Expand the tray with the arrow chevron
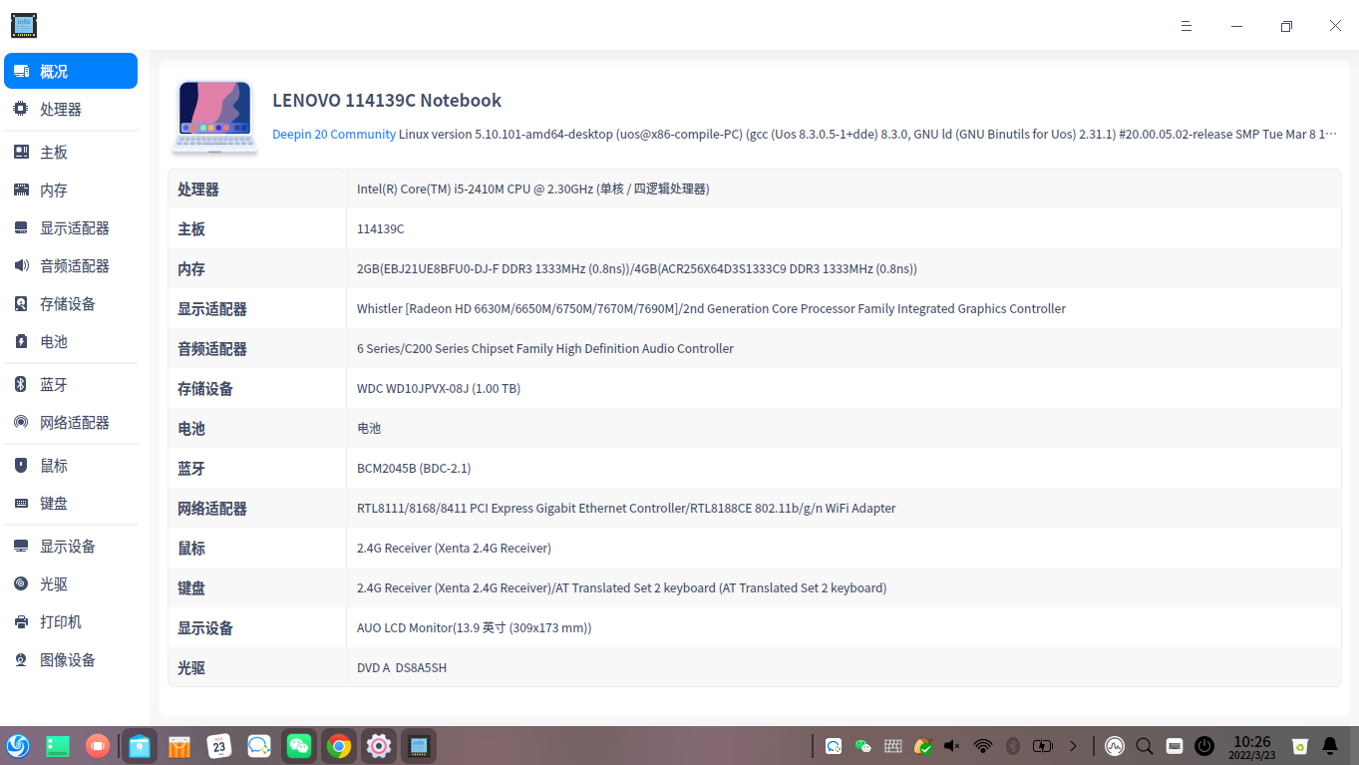This screenshot has height=765, width=1359. (1073, 746)
